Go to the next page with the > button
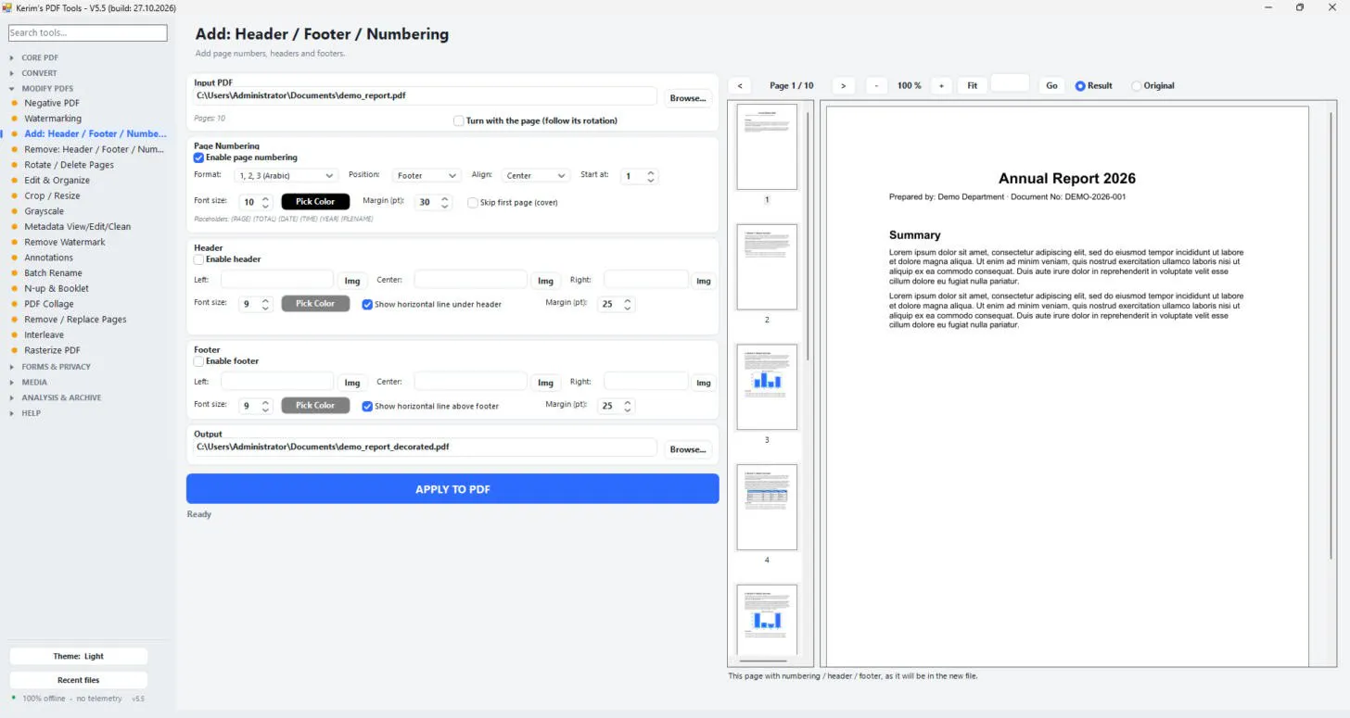Image resolution: width=1350 pixels, height=718 pixels. (x=843, y=85)
